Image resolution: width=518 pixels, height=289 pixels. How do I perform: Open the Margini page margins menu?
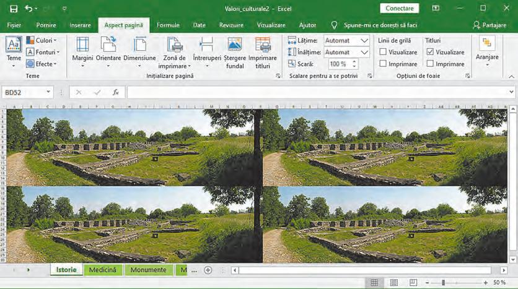(82, 52)
